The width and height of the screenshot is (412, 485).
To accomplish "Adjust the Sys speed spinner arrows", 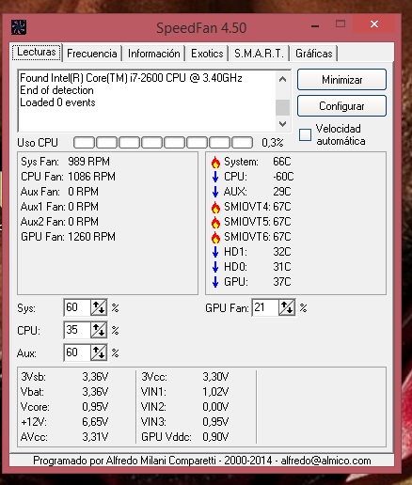I will pos(99,307).
